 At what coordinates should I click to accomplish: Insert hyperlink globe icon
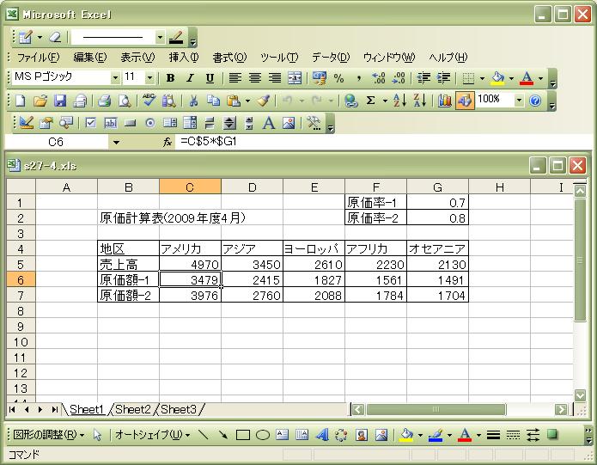pos(350,101)
